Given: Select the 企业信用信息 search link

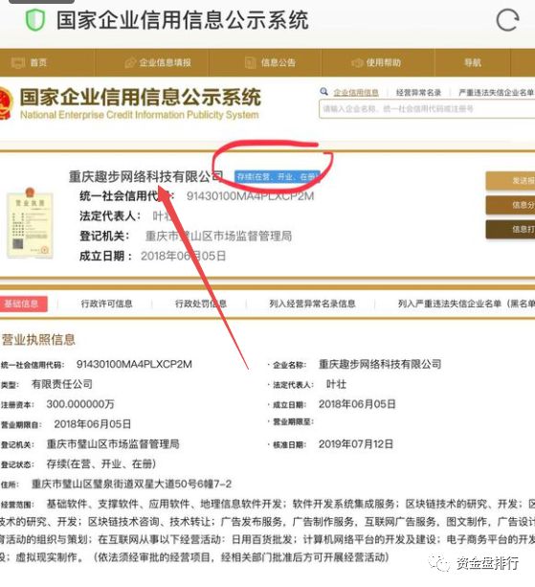Looking at the screenshot, I should click(356, 92).
